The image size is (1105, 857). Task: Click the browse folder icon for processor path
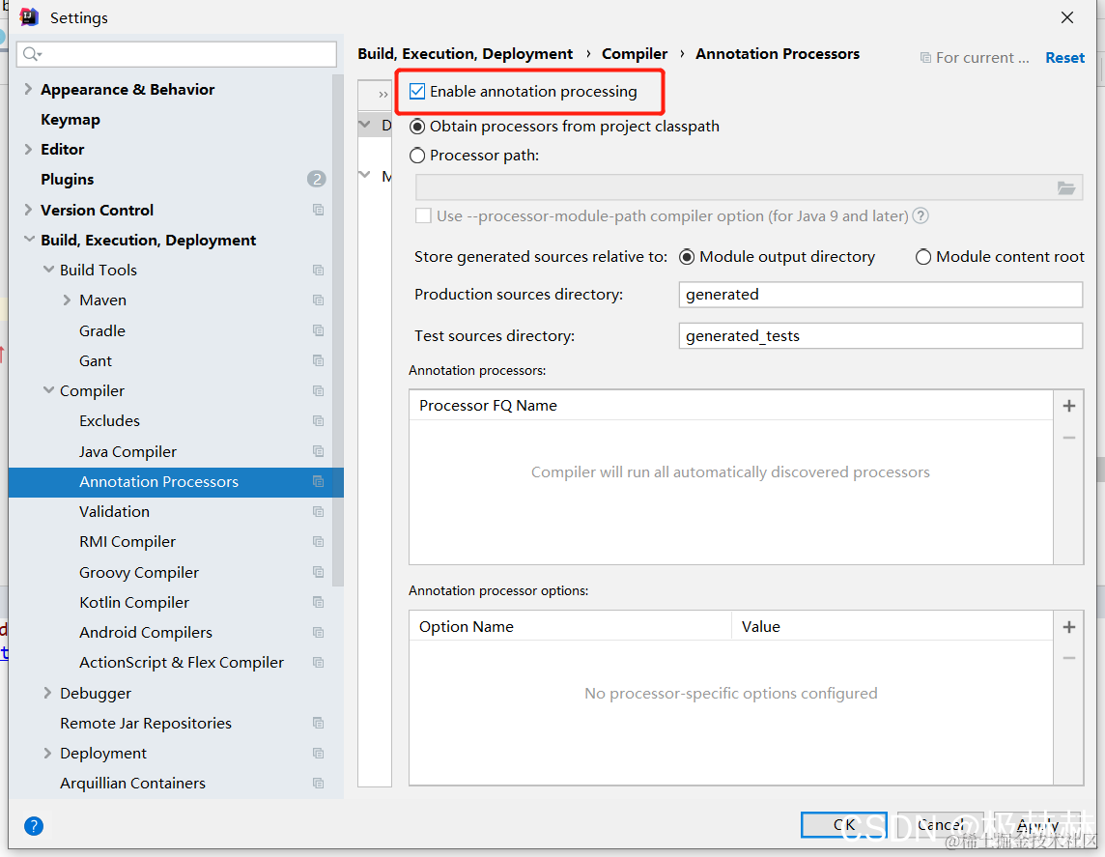(x=1066, y=187)
